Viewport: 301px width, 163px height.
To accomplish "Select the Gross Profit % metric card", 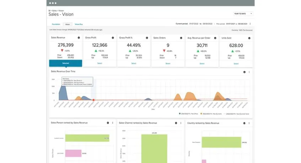I will [x=134, y=63].
